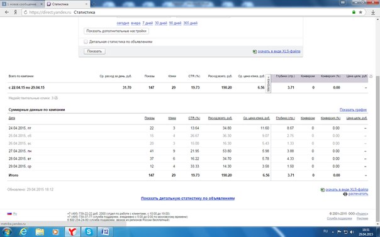
Task: Sort by Расход всего, руб. column
Action: [220, 118]
